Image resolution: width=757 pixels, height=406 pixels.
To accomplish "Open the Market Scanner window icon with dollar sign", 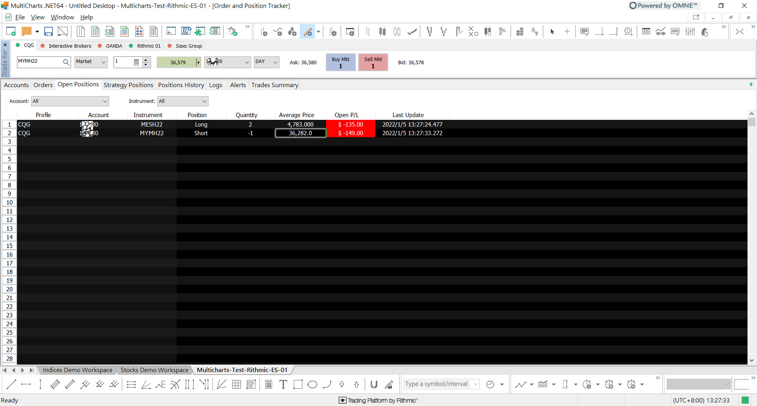I will (110, 32).
